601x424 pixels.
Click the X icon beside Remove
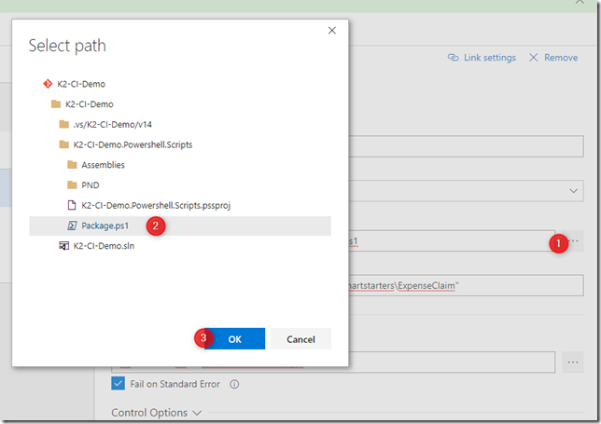pos(533,58)
